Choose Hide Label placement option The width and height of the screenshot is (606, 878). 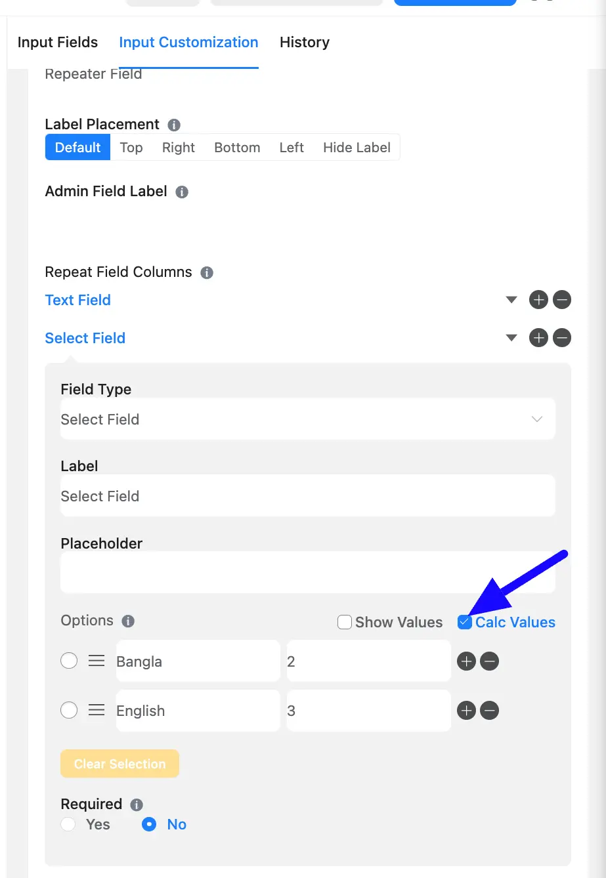357,148
